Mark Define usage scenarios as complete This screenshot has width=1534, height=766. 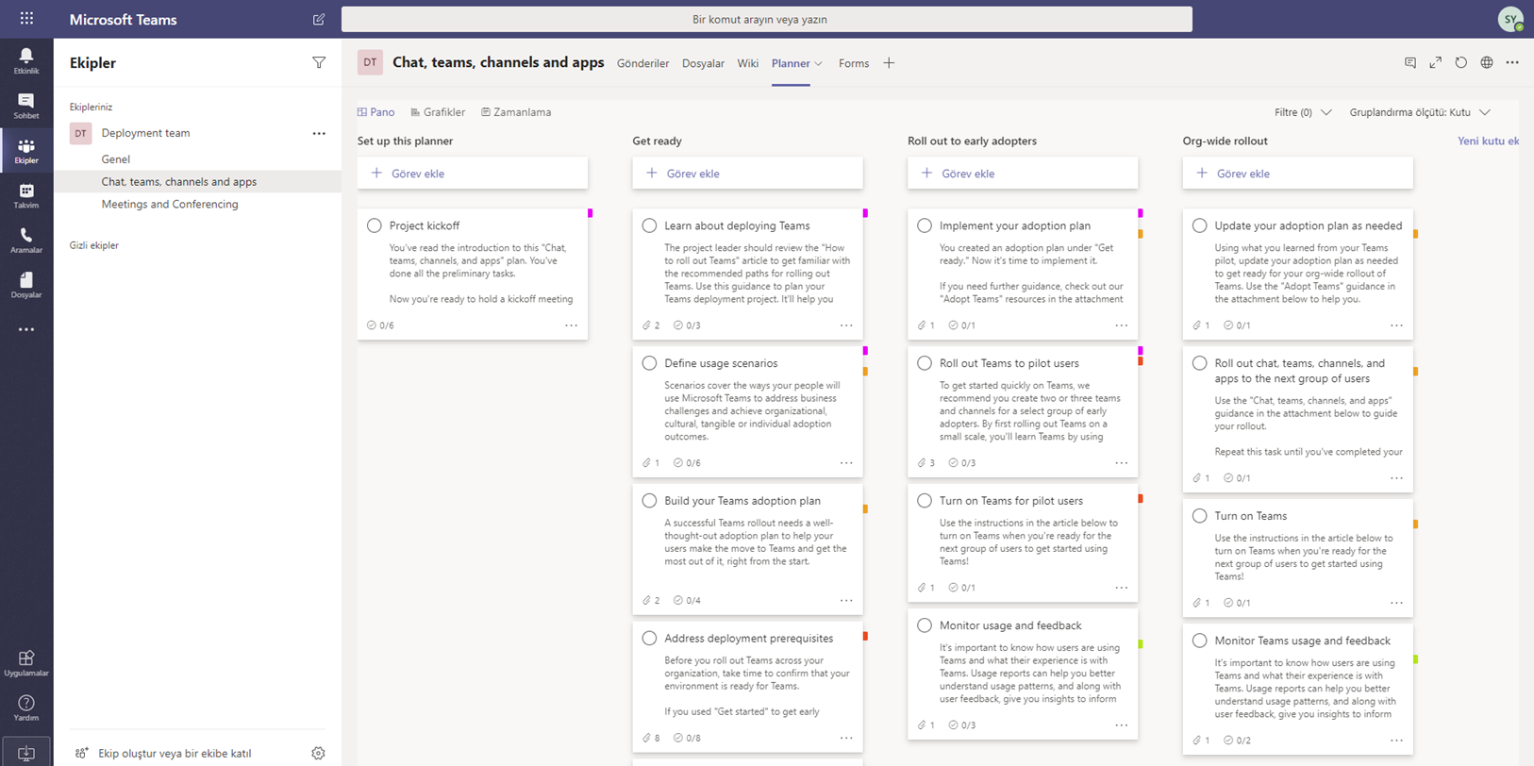[x=649, y=363]
